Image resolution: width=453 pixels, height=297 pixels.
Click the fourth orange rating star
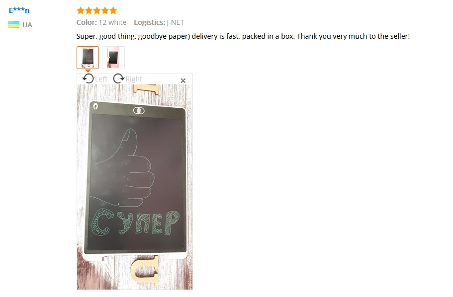[105, 11]
